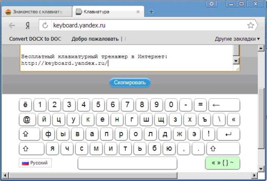Image resolution: width=267 pixels, height=181 pixels.
Task: Reload the page with refresh icon
Action: [45, 25]
